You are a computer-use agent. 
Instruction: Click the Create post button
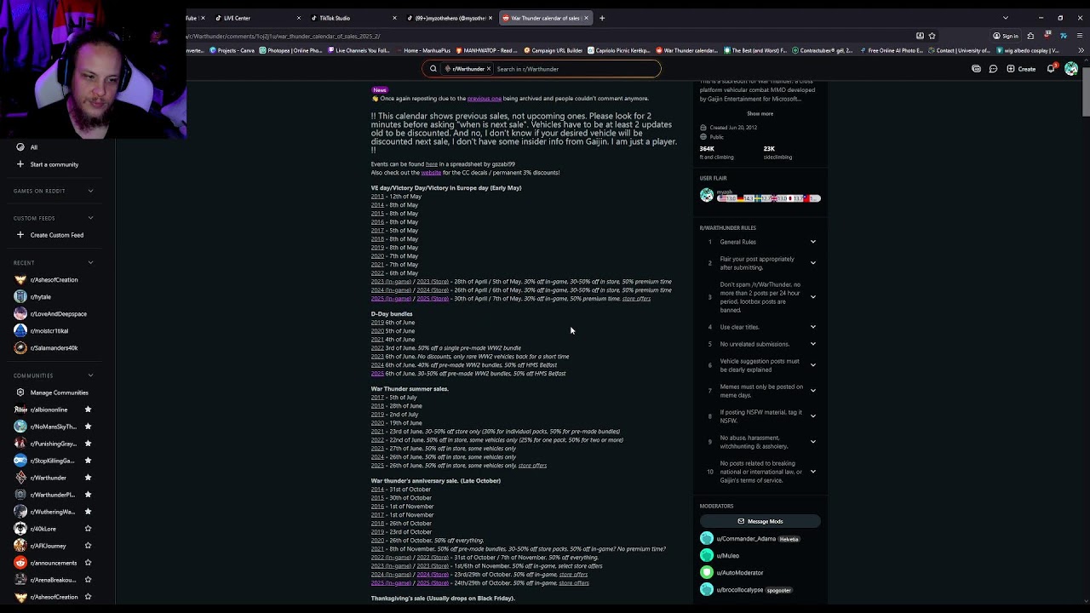[1021, 69]
